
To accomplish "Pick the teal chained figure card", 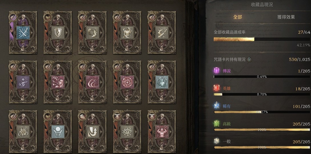I will coord(162,82).
